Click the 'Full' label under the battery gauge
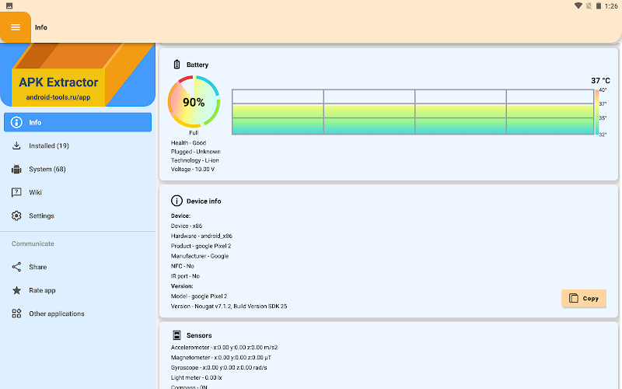This screenshot has width=622, height=389. [194, 133]
